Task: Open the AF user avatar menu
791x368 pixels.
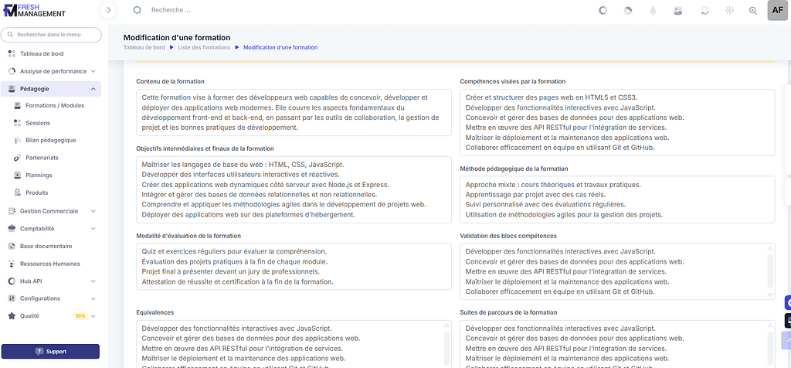Action: [x=777, y=10]
